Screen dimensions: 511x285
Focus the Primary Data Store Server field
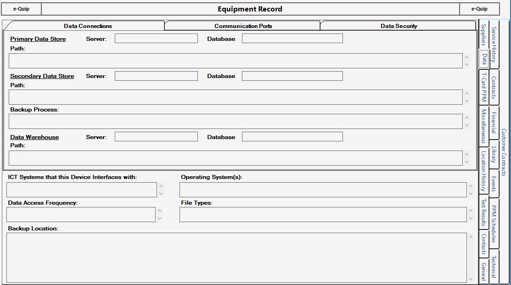point(156,39)
